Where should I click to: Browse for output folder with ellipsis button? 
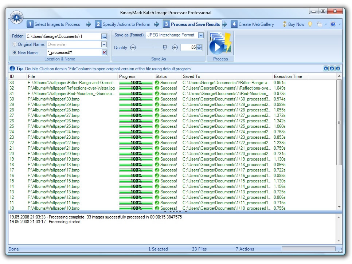104,36
